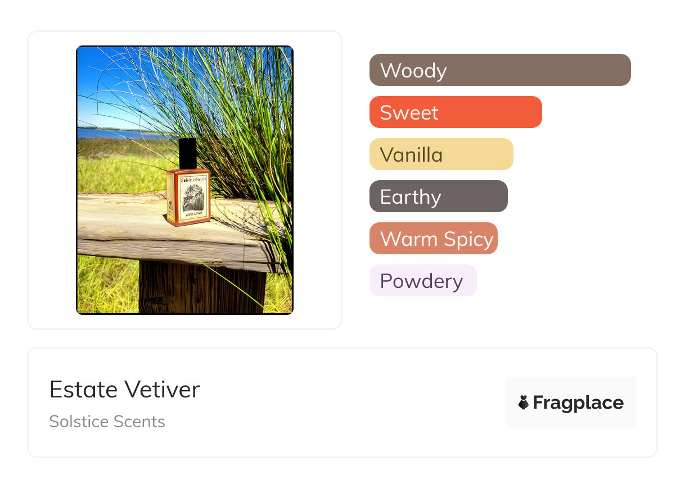Select the orange Sweet accord bar
This screenshot has height=485, width=685.
(x=455, y=112)
